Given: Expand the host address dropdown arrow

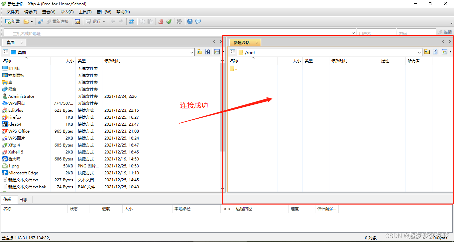Looking at the screenshot, I should [353, 33].
